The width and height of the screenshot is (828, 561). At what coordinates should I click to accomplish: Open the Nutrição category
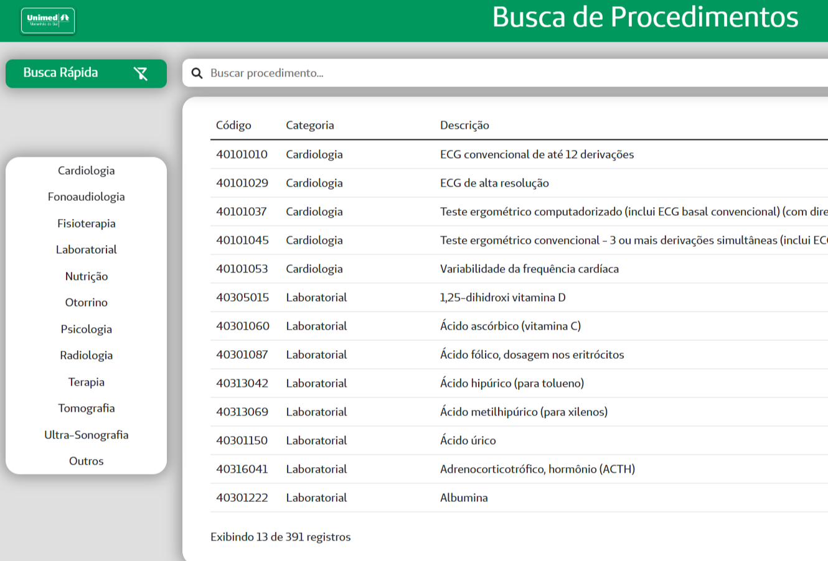(x=86, y=276)
